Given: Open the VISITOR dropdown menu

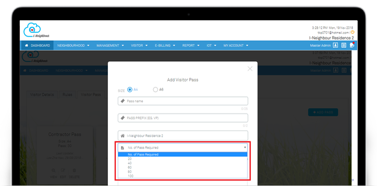Looking at the screenshot, I should 139,45.
